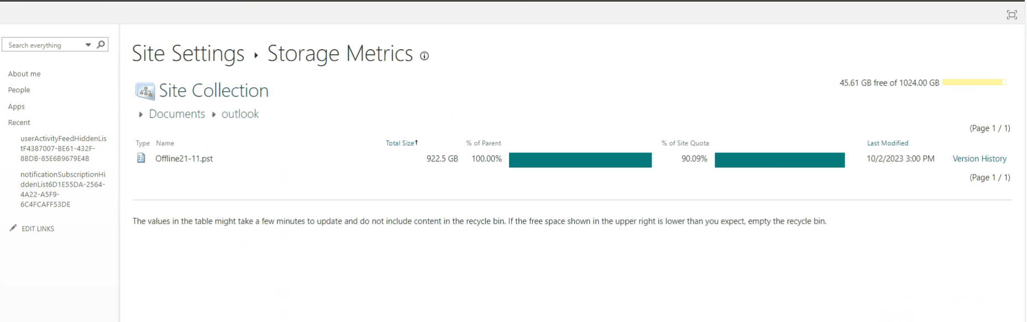
Task: Click the Search everything input field
Action: 44,45
